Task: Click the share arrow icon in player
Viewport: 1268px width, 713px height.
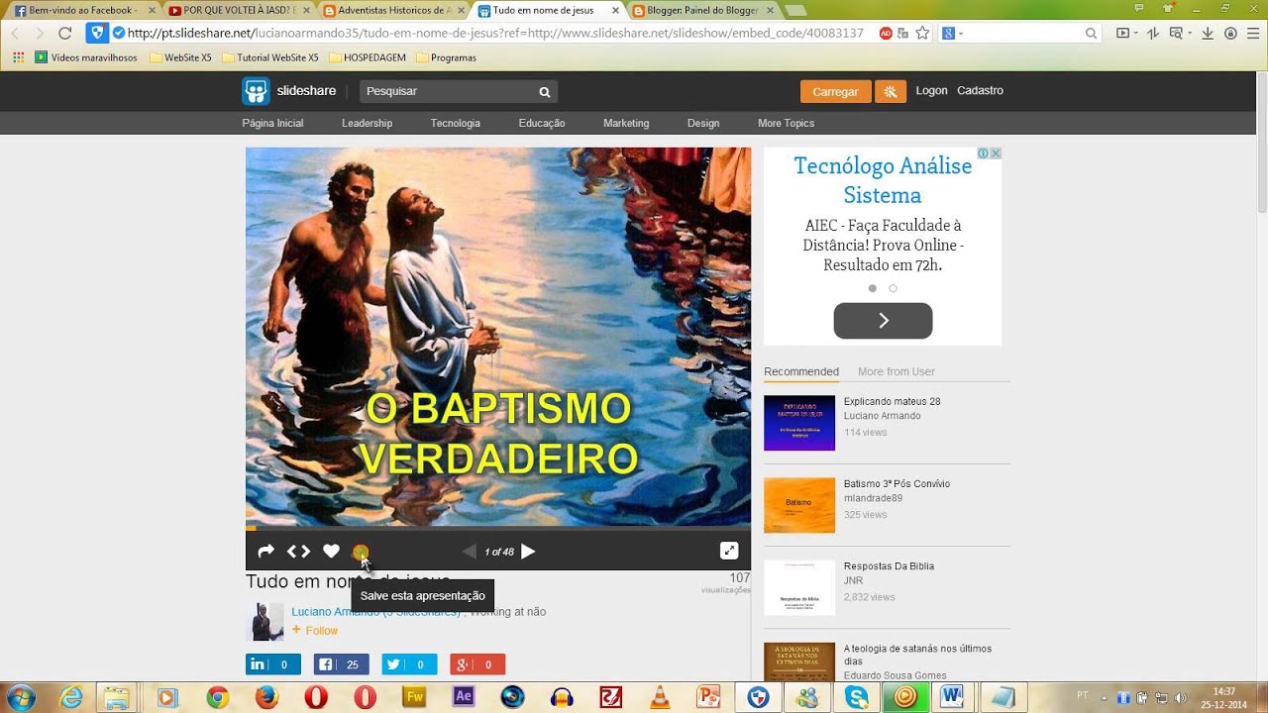Action: tap(265, 552)
